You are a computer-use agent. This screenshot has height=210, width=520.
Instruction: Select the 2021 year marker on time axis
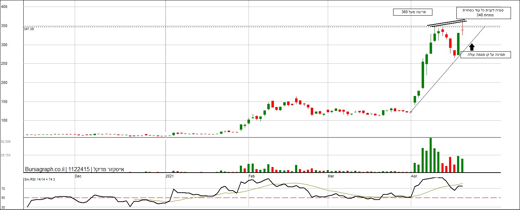click(170, 176)
